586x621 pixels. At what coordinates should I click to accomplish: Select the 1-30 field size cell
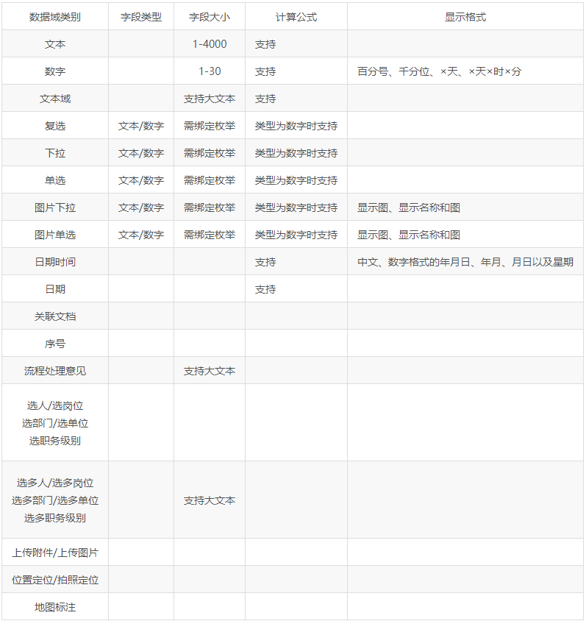[x=210, y=71]
